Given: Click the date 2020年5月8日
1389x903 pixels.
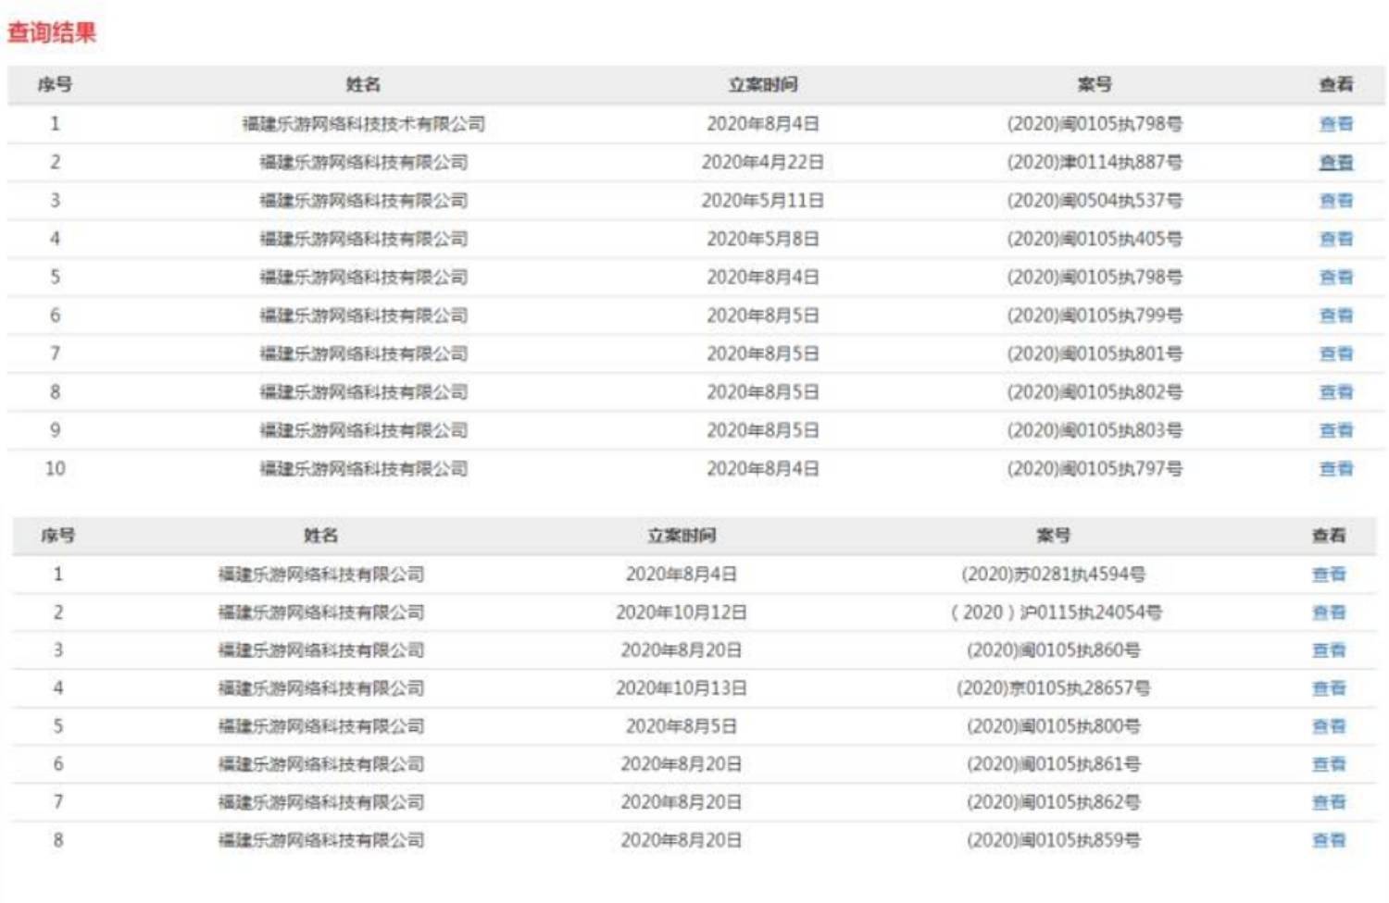Looking at the screenshot, I should click(x=762, y=239).
